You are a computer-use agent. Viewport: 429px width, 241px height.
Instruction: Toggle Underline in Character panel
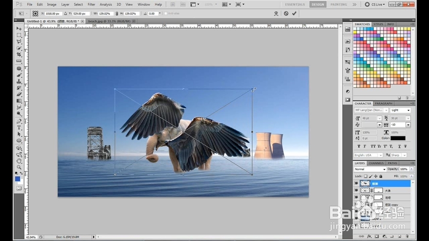coord(399,146)
